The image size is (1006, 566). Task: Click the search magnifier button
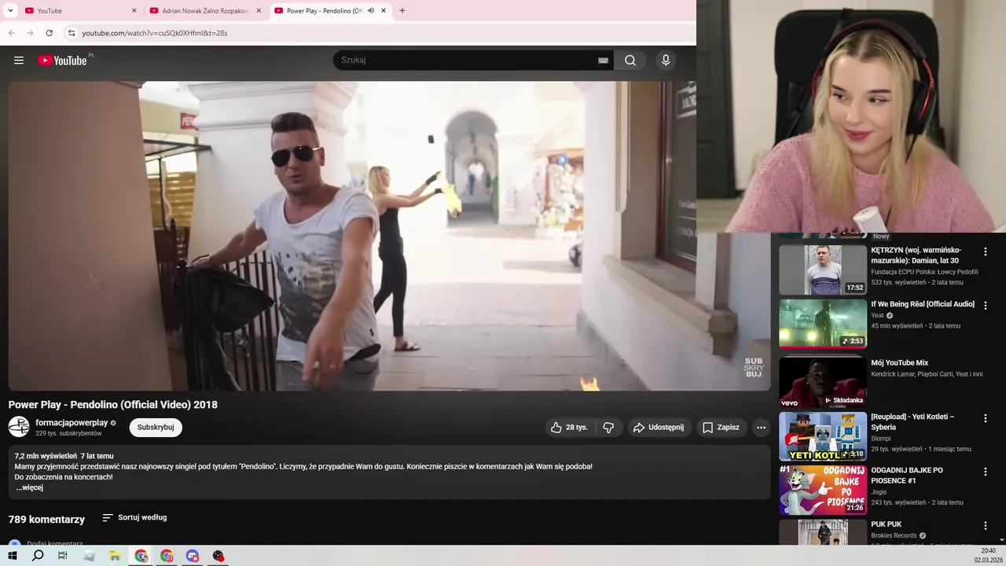630,61
